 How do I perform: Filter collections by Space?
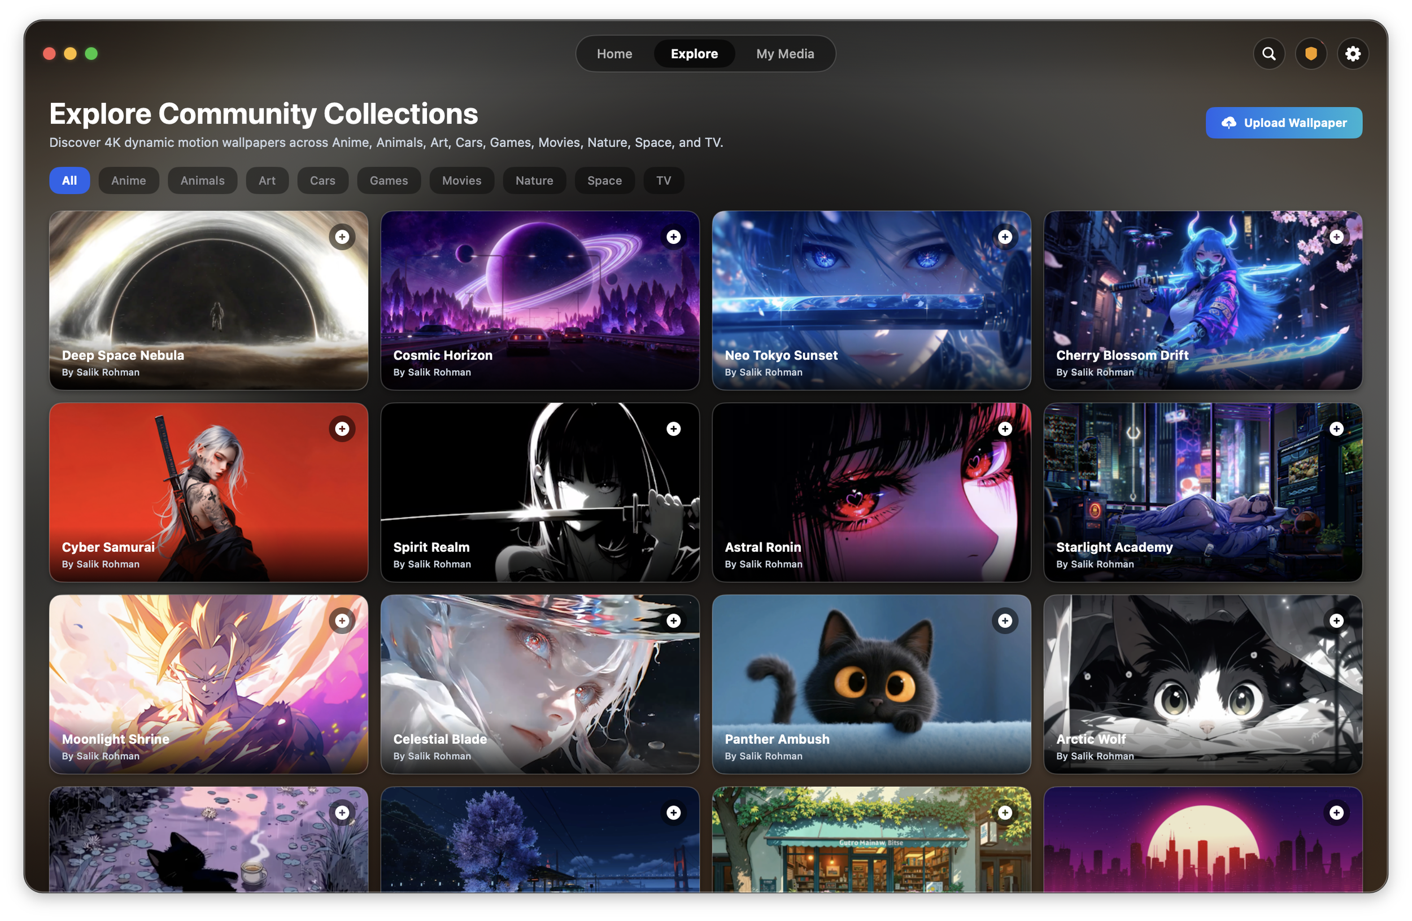[x=604, y=180]
